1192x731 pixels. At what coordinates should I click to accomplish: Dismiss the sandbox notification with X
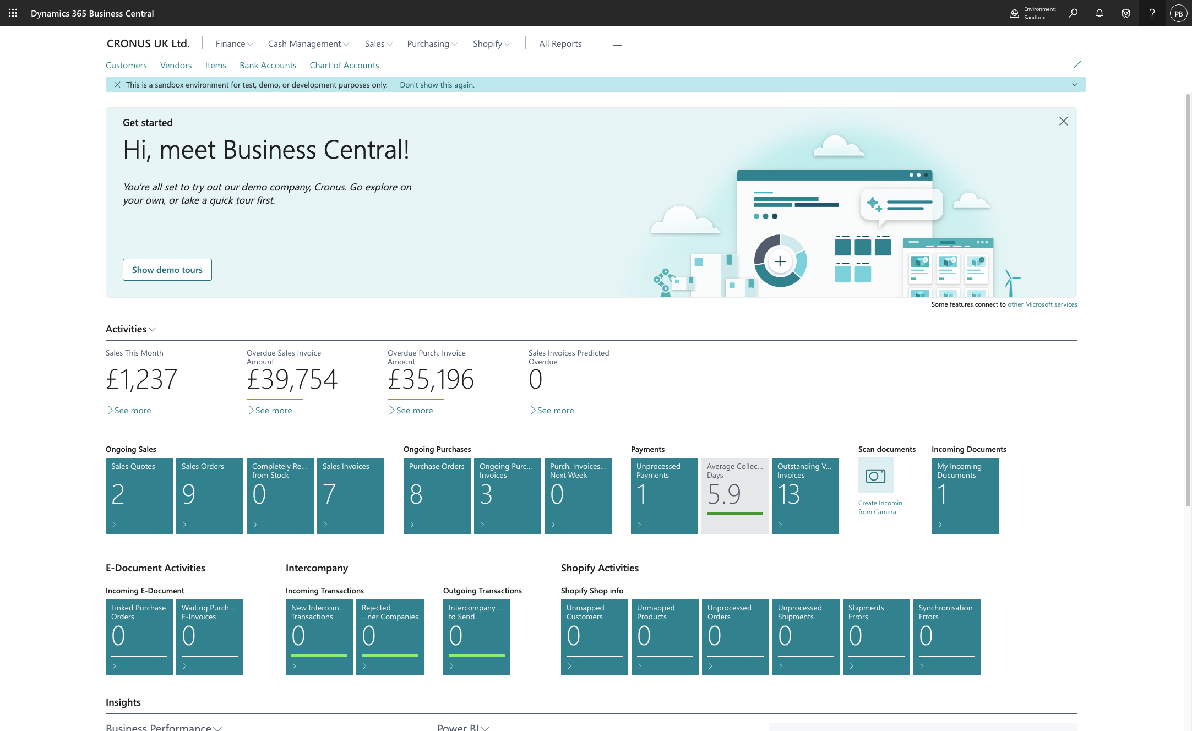pyautogui.click(x=117, y=85)
